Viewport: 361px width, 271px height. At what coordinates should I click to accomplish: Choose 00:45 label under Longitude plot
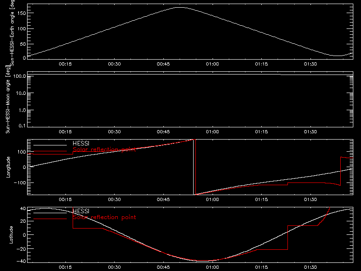click(x=163, y=199)
